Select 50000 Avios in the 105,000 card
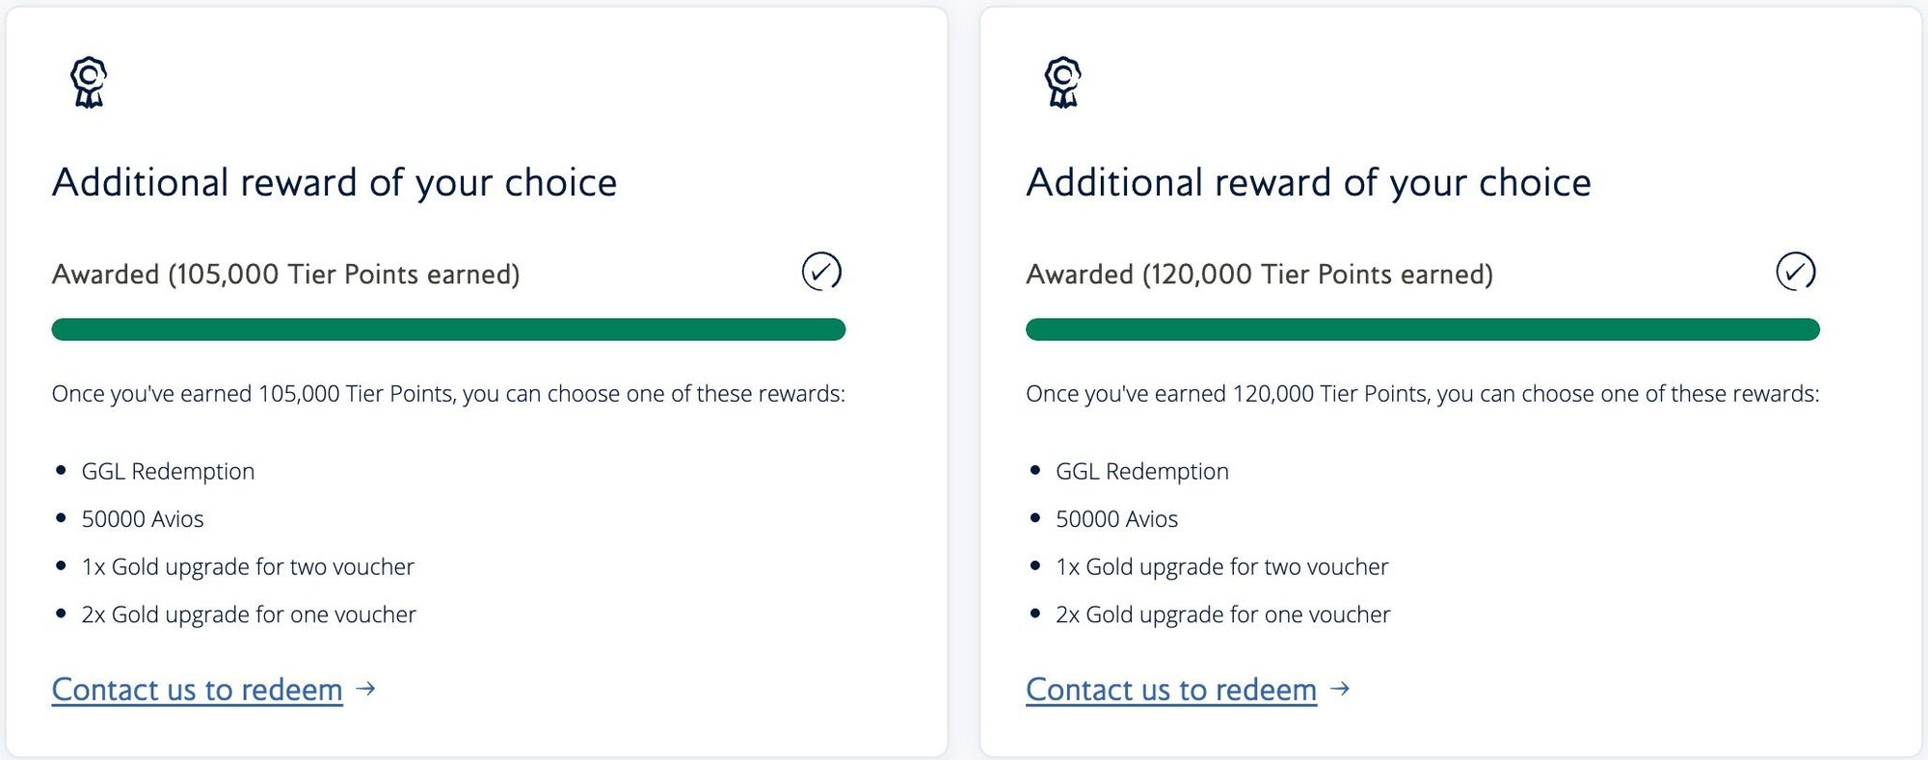This screenshot has width=1928, height=760. pyautogui.click(x=143, y=519)
